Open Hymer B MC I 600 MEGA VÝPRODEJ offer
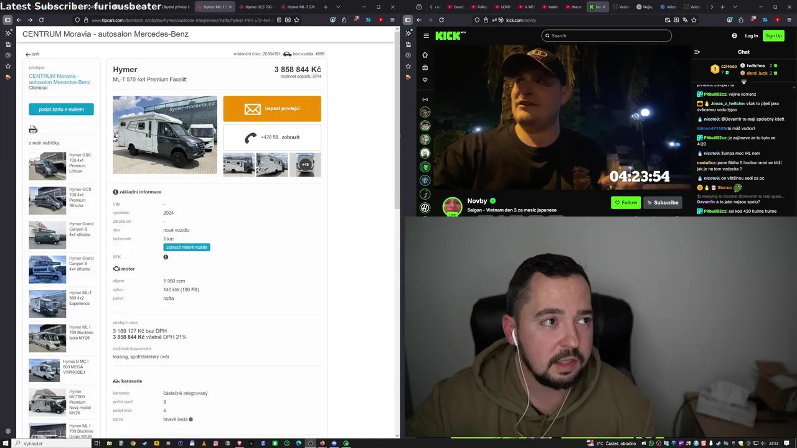The height and width of the screenshot is (448, 797). tap(62, 370)
